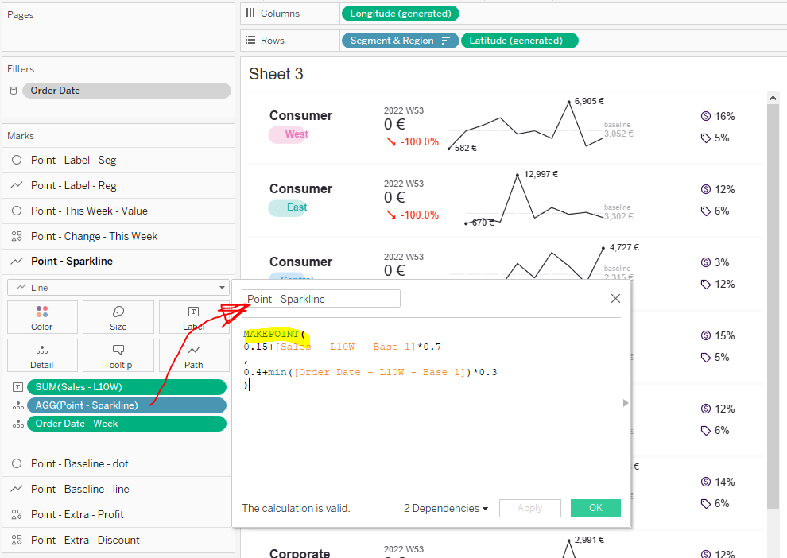The image size is (787, 558).
Task: Click the Apply button
Action: (x=529, y=509)
